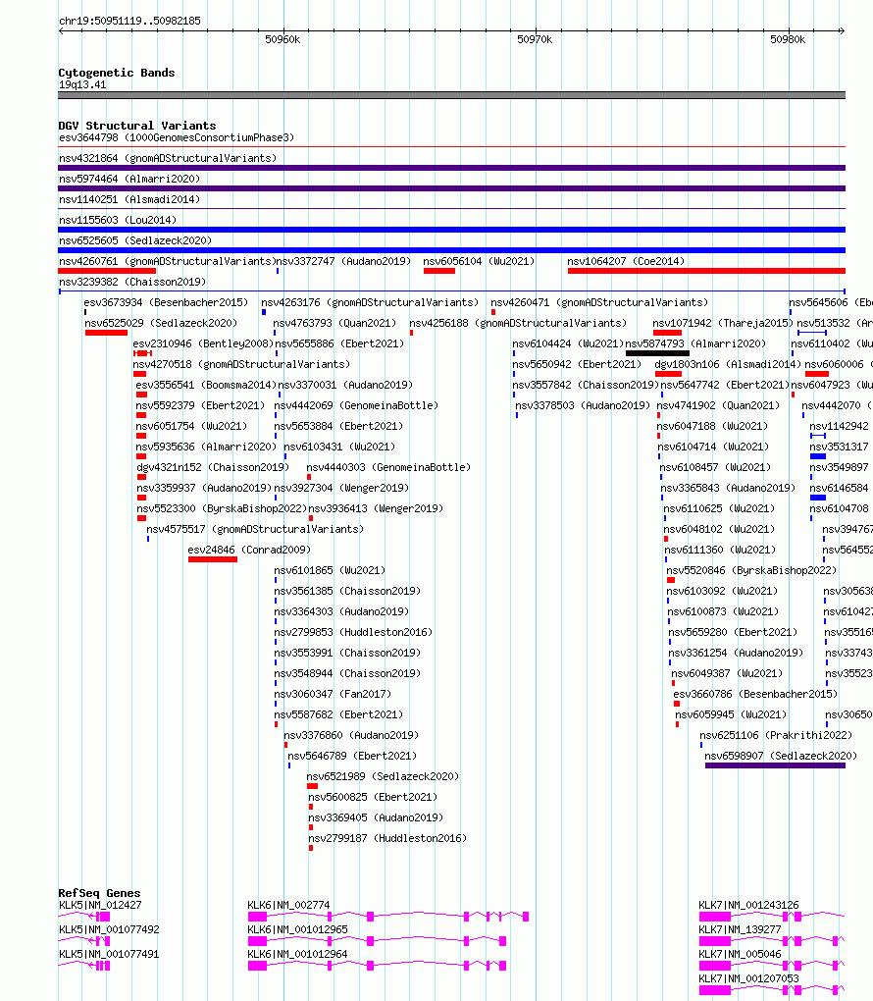Click the KLK6|NM_001012964 transcript label
The width and height of the screenshot is (873, 1001).
click(297, 955)
